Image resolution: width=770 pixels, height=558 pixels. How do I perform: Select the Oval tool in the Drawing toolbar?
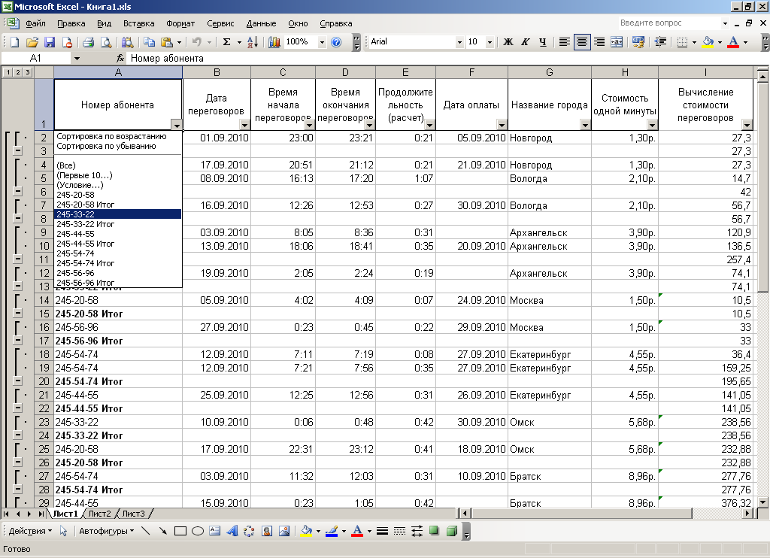pos(198,531)
